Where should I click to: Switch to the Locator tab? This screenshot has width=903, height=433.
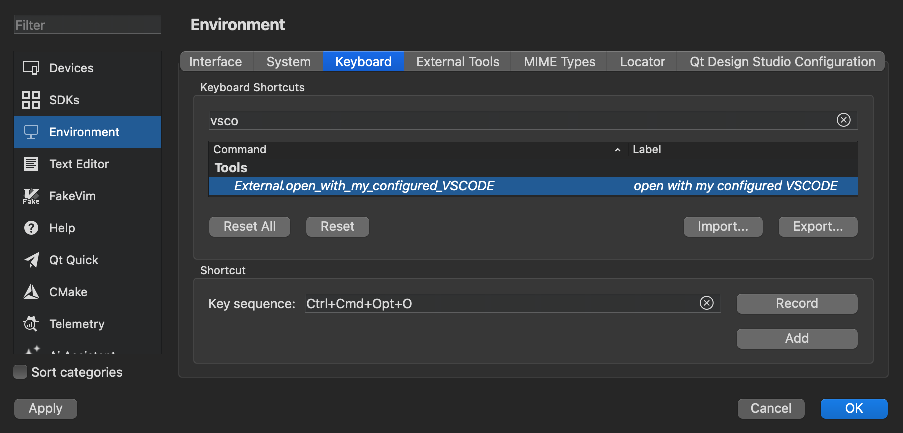coord(642,62)
